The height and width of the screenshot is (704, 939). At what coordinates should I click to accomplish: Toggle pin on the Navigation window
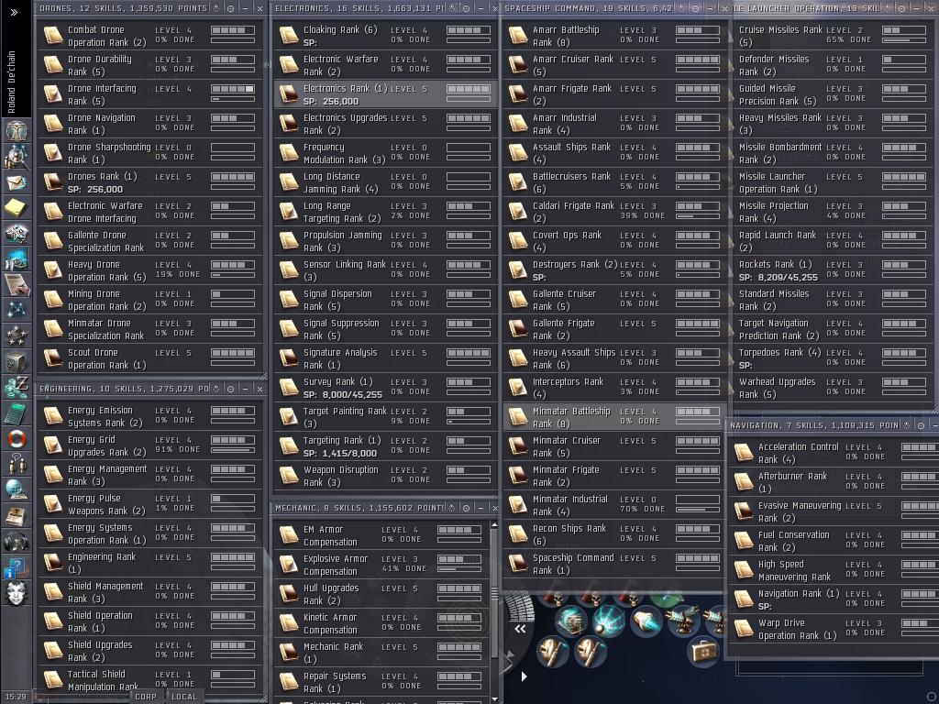point(907,425)
